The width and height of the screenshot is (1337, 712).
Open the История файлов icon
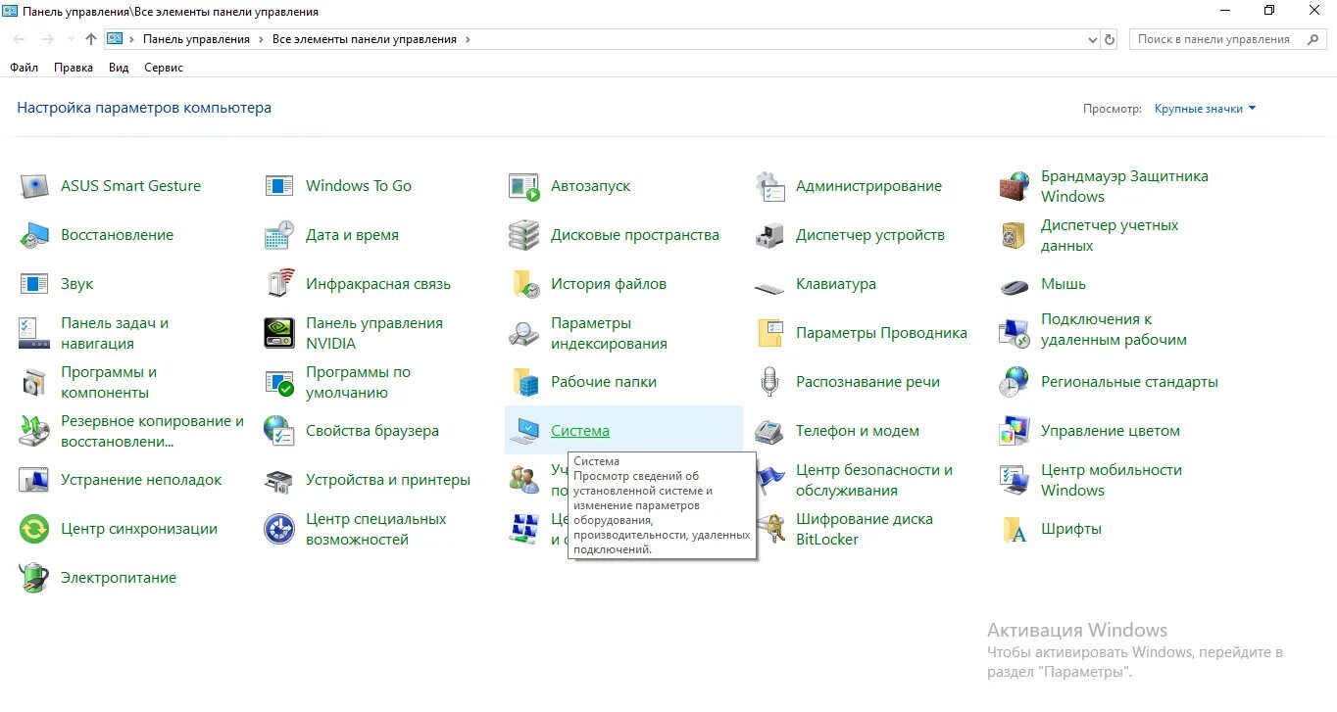click(524, 284)
